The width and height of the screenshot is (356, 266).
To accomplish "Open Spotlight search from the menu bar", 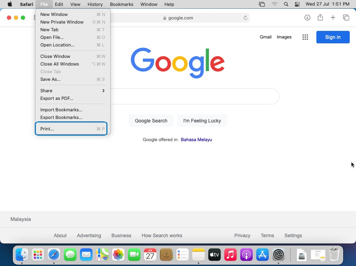I will click(x=286, y=5).
